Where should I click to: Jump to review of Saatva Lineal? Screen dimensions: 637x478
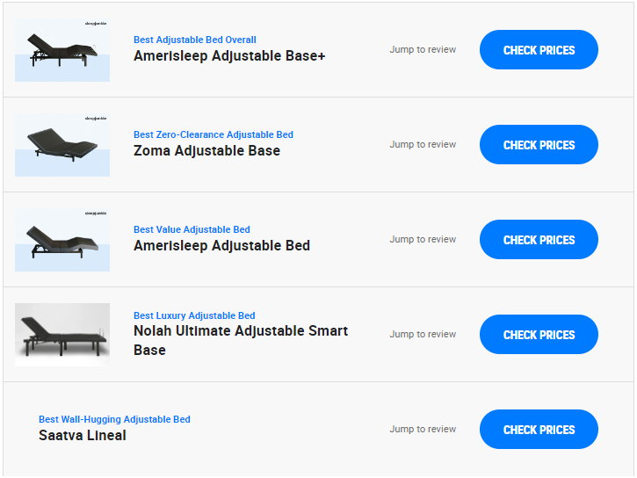coord(423,430)
